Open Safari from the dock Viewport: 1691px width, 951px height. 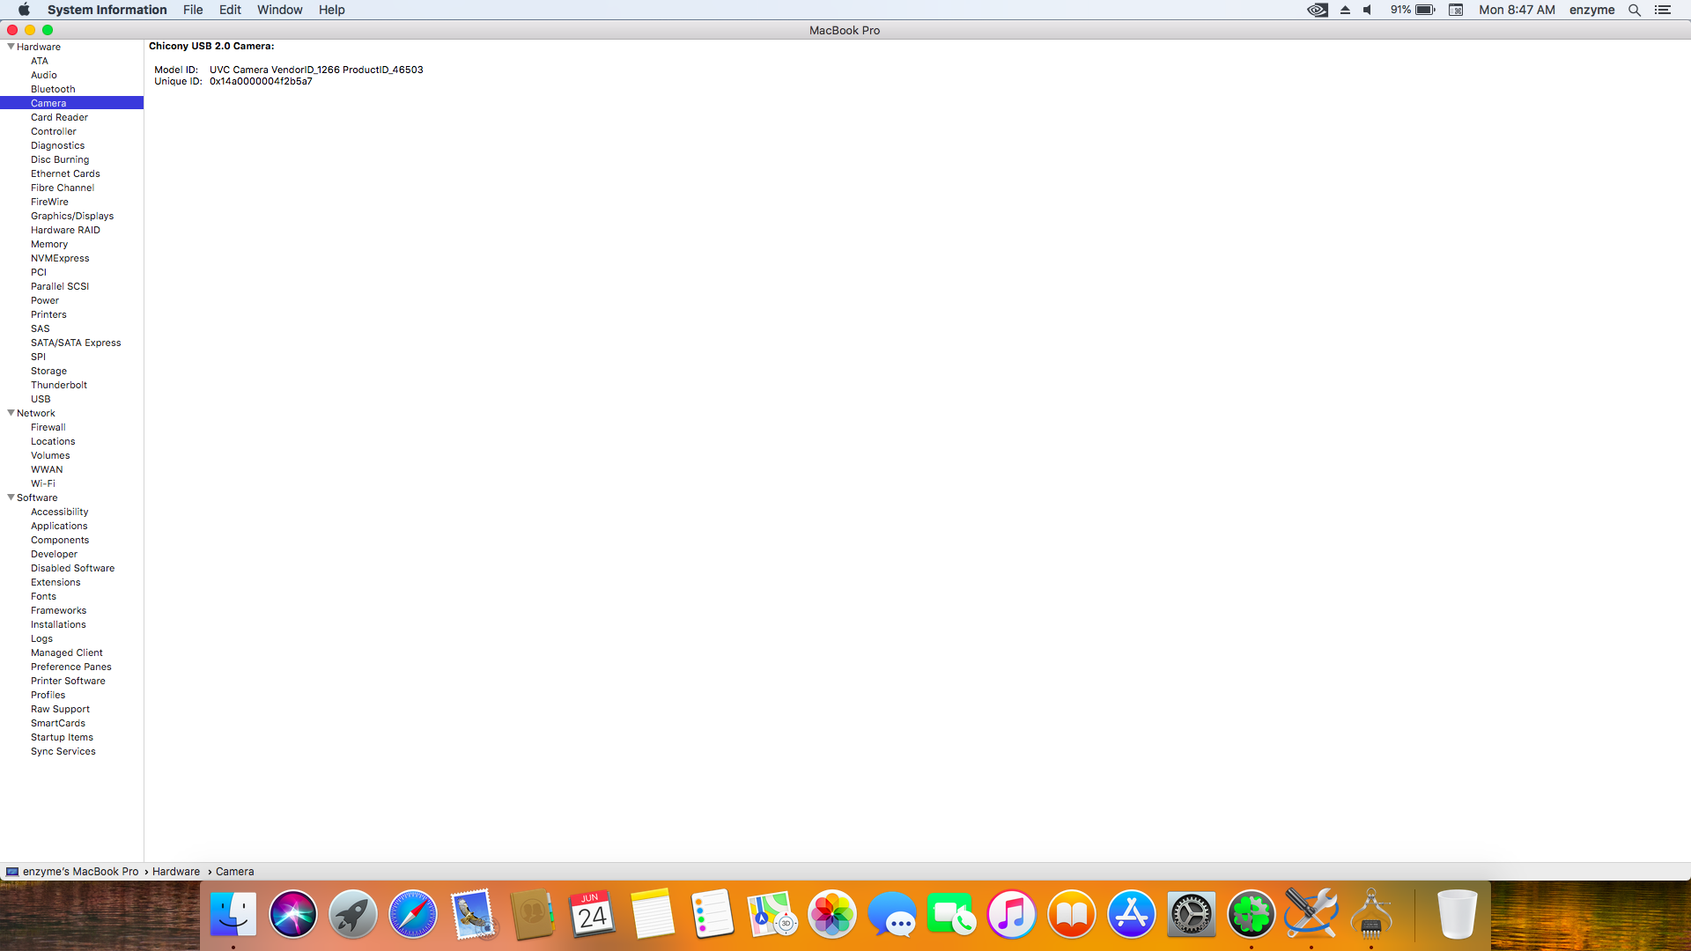coord(412,915)
